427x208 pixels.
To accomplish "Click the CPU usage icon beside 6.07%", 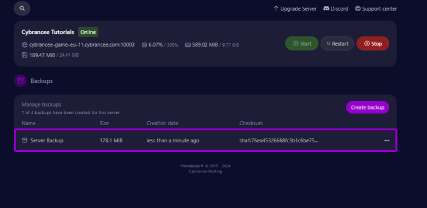I will tap(145, 44).
